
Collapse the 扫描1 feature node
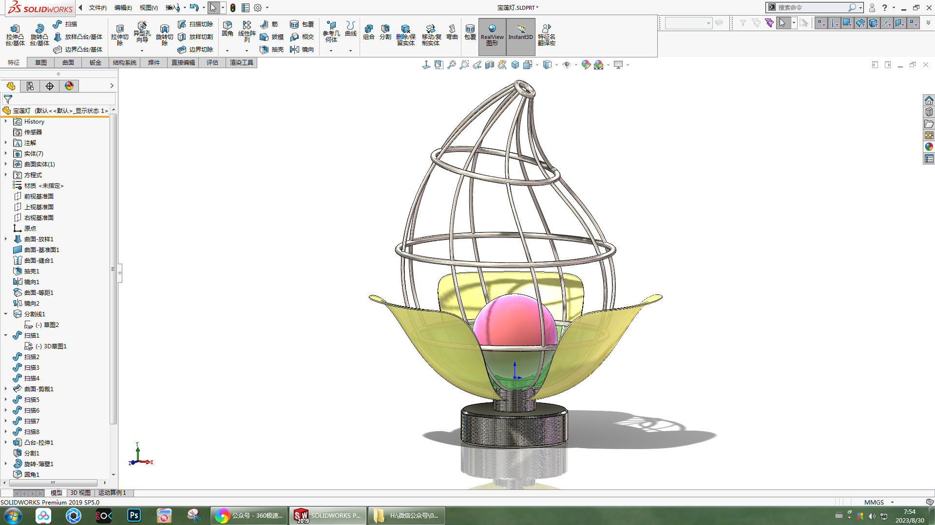coord(6,336)
